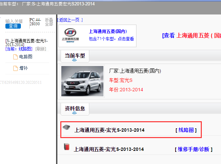Viewport: 221px width, 164px height.
Task: Open the 上海通用五菱(国内) brand link
Action: [x=108, y=31]
